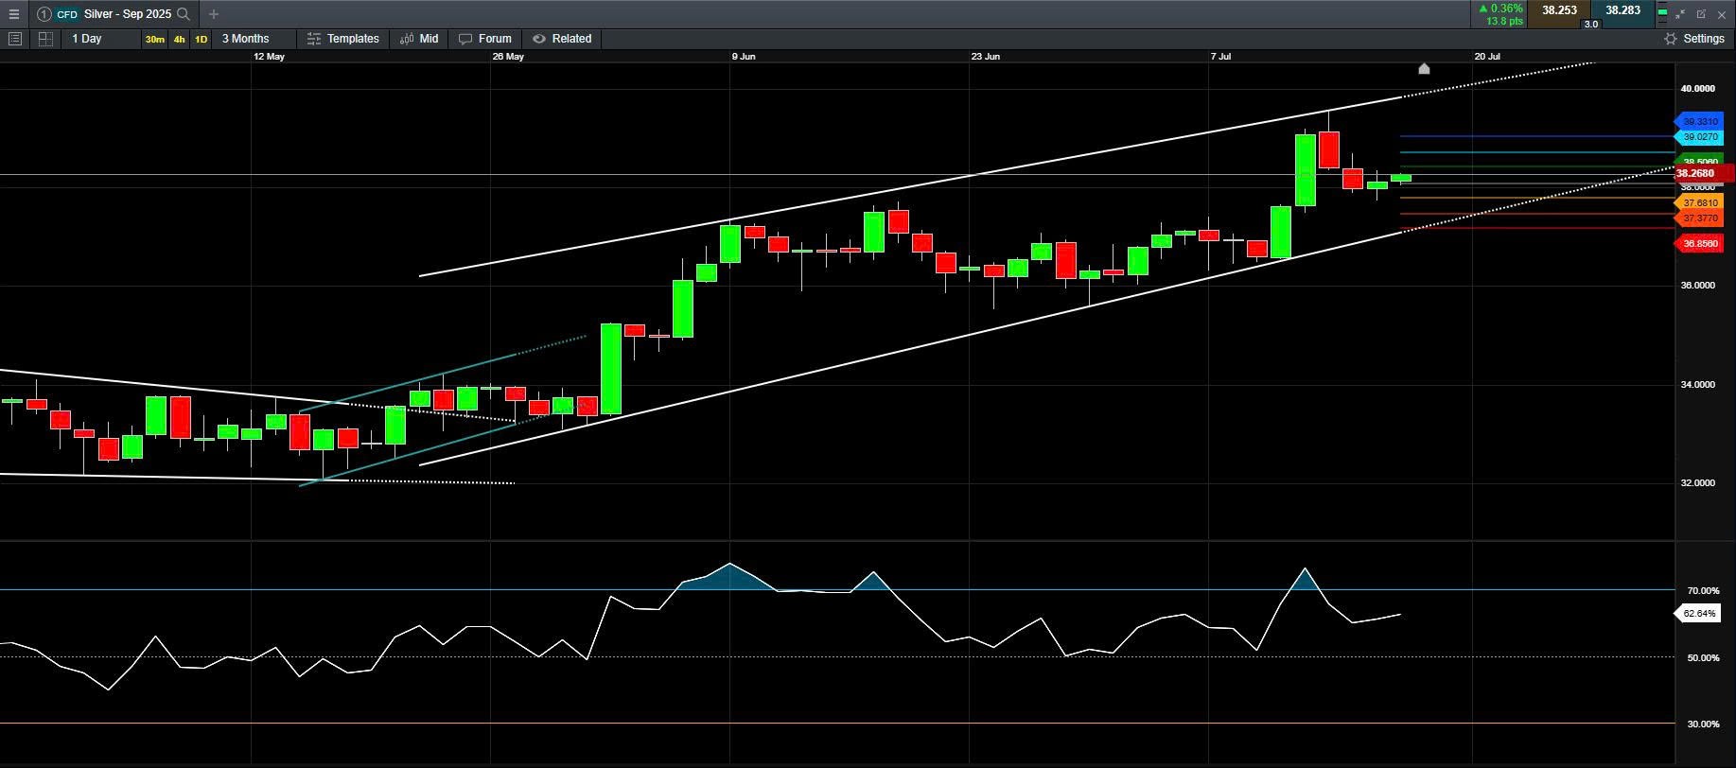Open the Mid price type dropdown
The width and height of the screenshot is (1736, 768).
coord(419,39)
